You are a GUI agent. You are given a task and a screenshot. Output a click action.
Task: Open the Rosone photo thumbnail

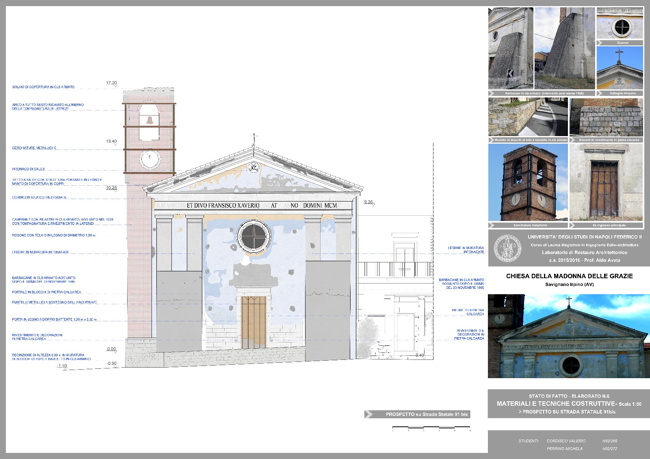pyautogui.click(x=620, y=23)
